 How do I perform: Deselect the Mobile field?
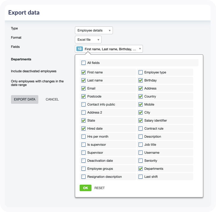click(141, 104)
